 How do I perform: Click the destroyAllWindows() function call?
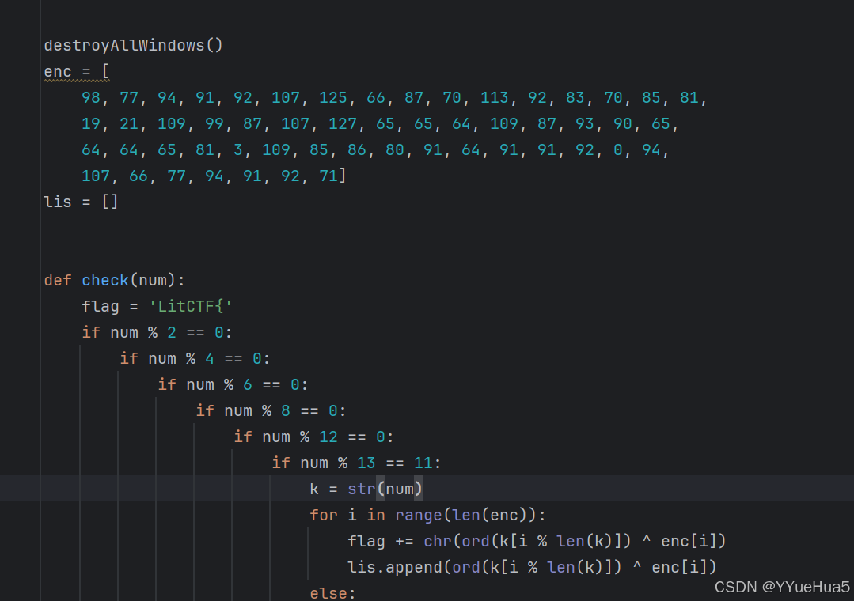coord(133,45)
